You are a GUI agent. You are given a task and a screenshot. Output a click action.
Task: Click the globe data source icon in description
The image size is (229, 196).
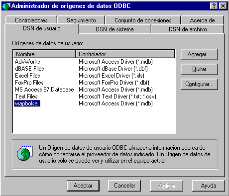coord(24,153)
